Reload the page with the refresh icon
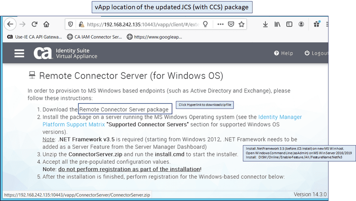 pos(34,24)
